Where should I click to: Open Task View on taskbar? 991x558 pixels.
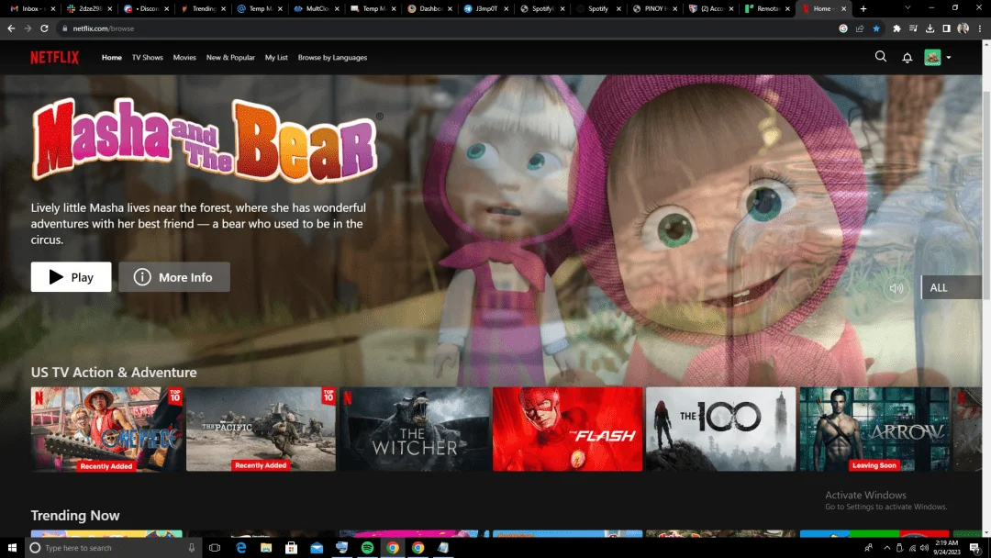point(215,548)
